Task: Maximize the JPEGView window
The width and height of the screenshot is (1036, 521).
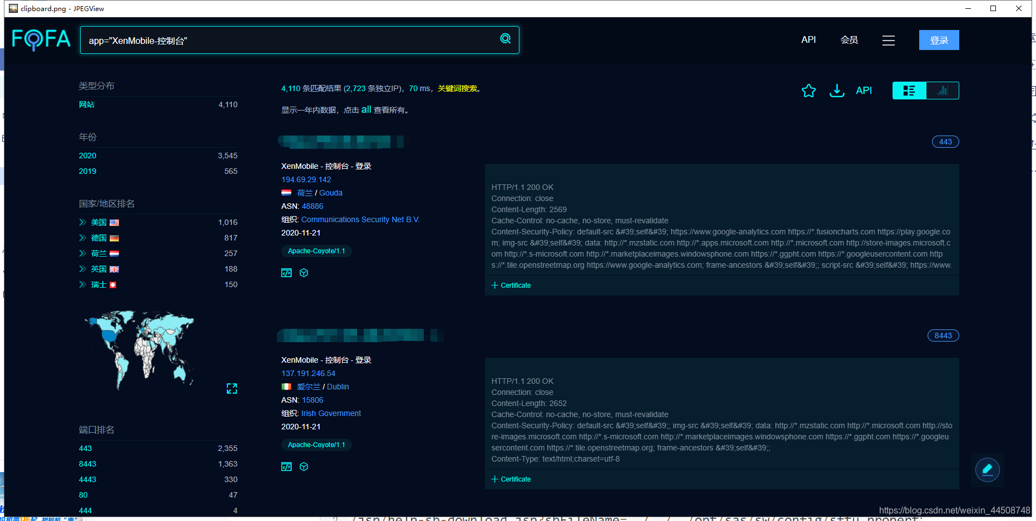Action: [993, 8]
